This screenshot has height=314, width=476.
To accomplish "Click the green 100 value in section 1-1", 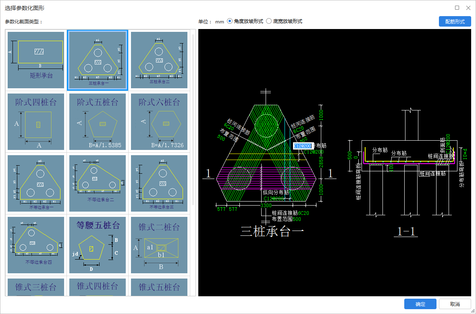I will 391,167.
